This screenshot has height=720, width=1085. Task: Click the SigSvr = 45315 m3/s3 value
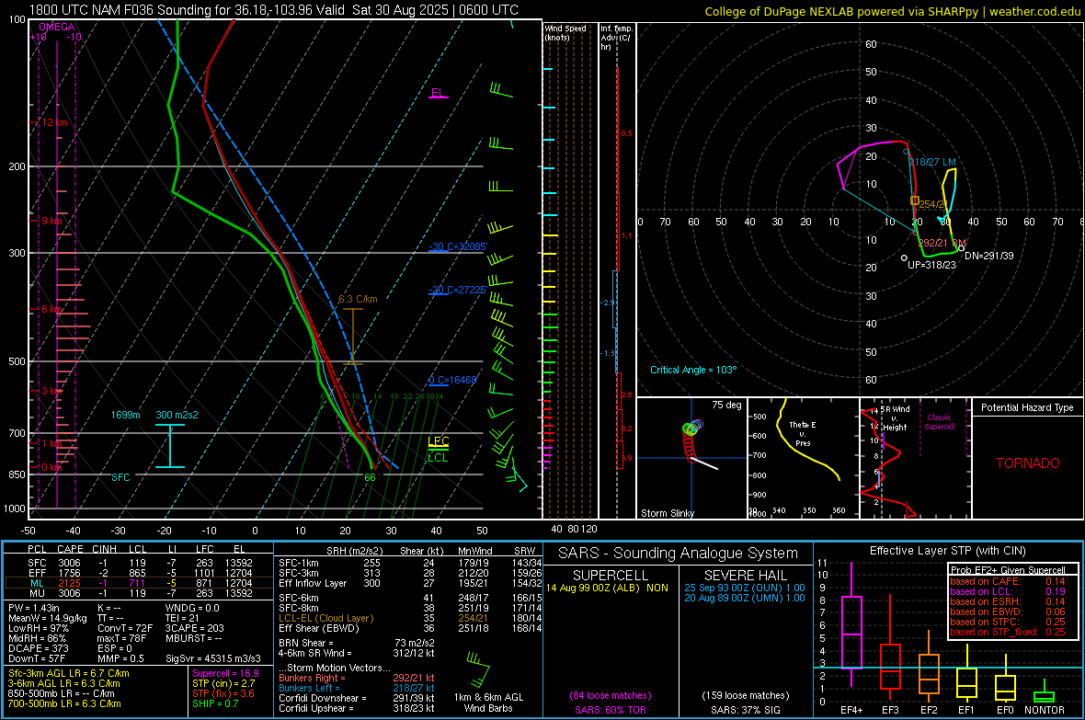pos(213,658)
